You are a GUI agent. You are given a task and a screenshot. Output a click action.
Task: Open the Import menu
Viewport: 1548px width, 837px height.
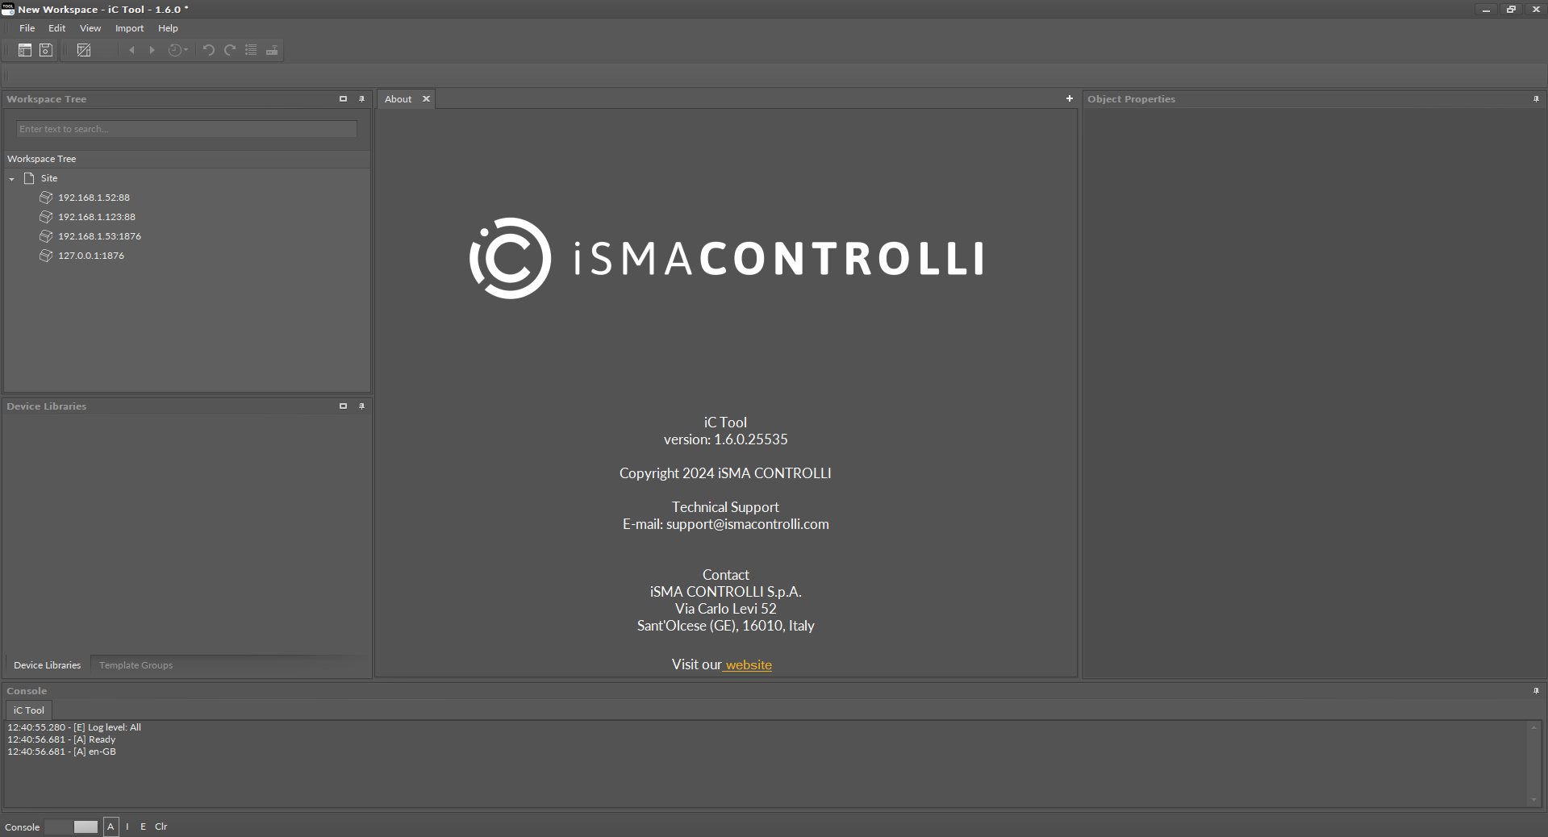tap(129, 28)
